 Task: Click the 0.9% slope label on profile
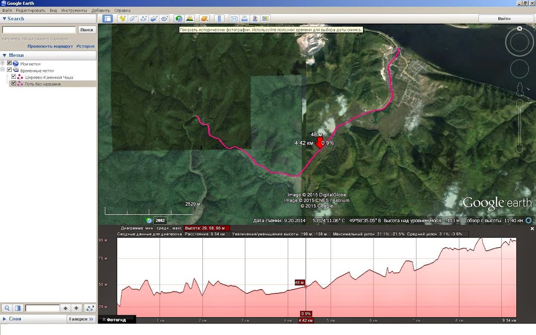(306, 313)
